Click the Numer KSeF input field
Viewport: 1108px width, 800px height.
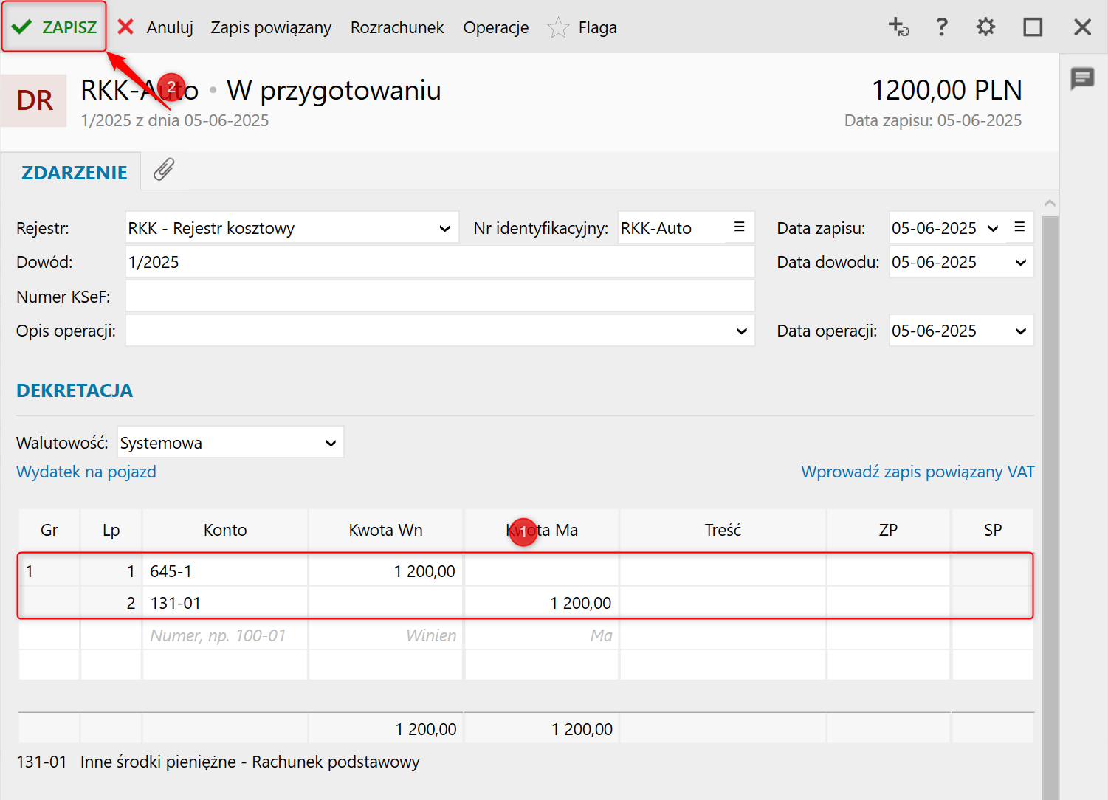[x=439, y=297]
